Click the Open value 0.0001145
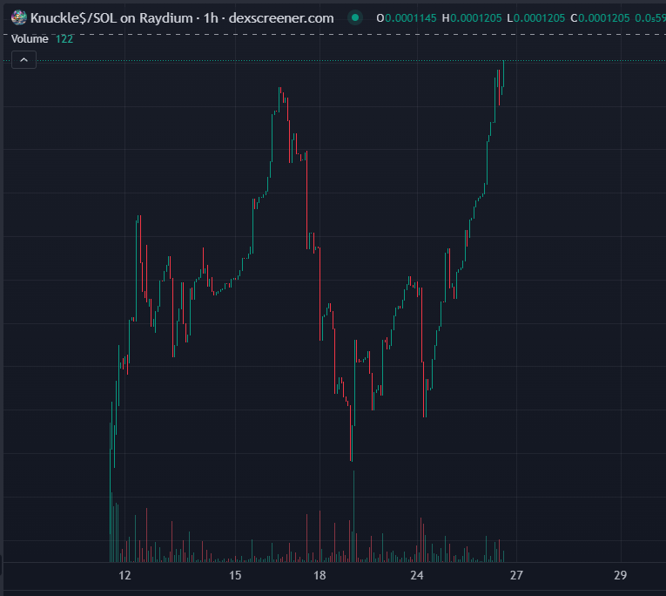 [x=410, y=18]
